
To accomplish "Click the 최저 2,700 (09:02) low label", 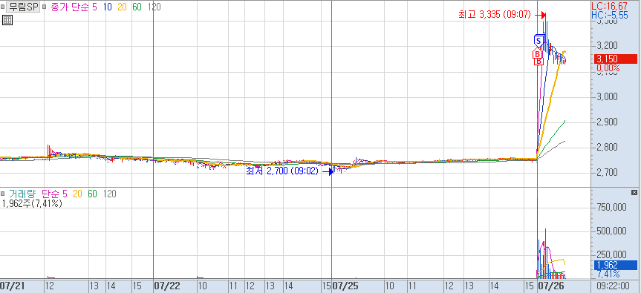I will (x=282, y=171).
